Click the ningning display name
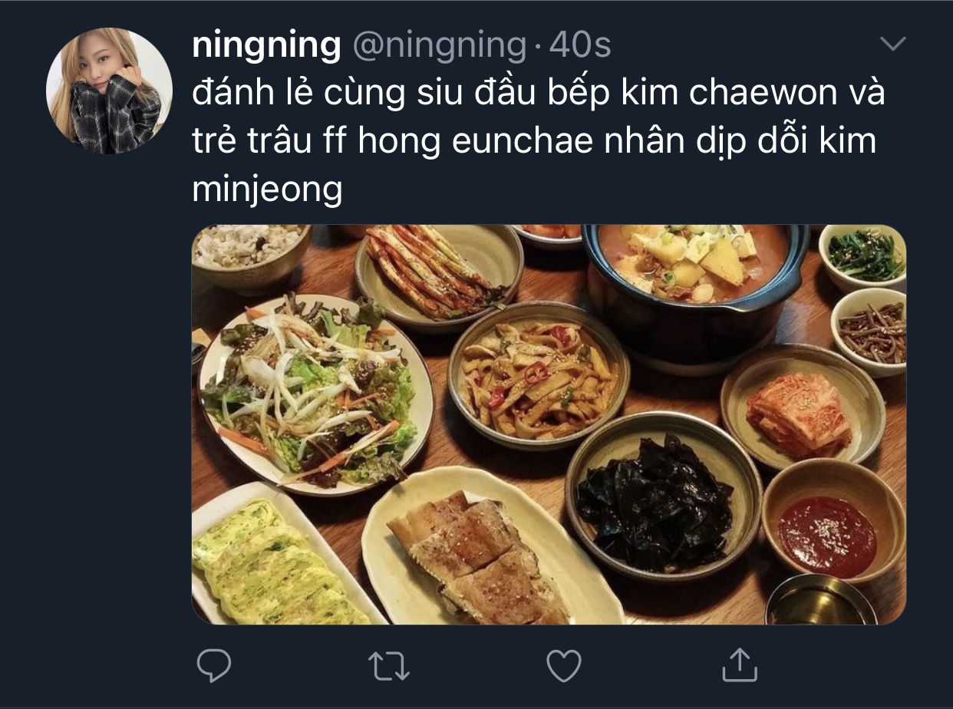This screenshot has width=953, height=709. tap(266, 46)
